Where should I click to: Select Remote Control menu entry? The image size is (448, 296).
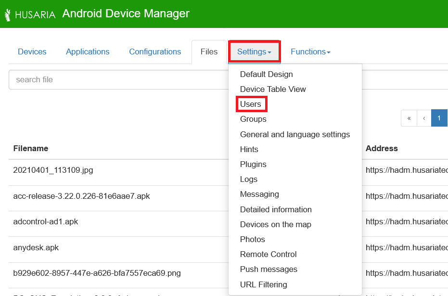click(x=269, y=254)
